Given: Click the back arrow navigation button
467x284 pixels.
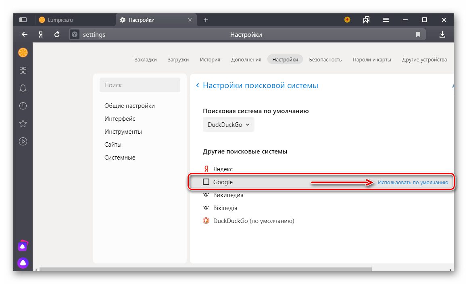Looking at the screenshot, I should (25, 35).
